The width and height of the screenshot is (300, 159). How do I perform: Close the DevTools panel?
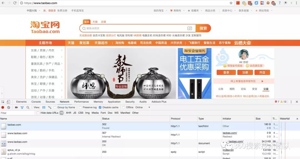point(297,102)
